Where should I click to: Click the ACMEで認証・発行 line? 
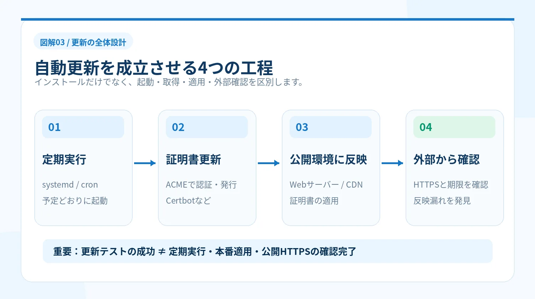click(x=201, y=185)
